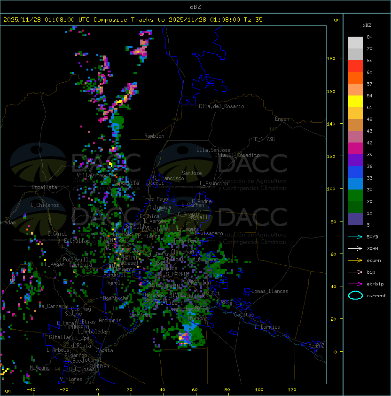Click the 140 km tick on right axis
The image size is (391, 396).
[331, 124]
